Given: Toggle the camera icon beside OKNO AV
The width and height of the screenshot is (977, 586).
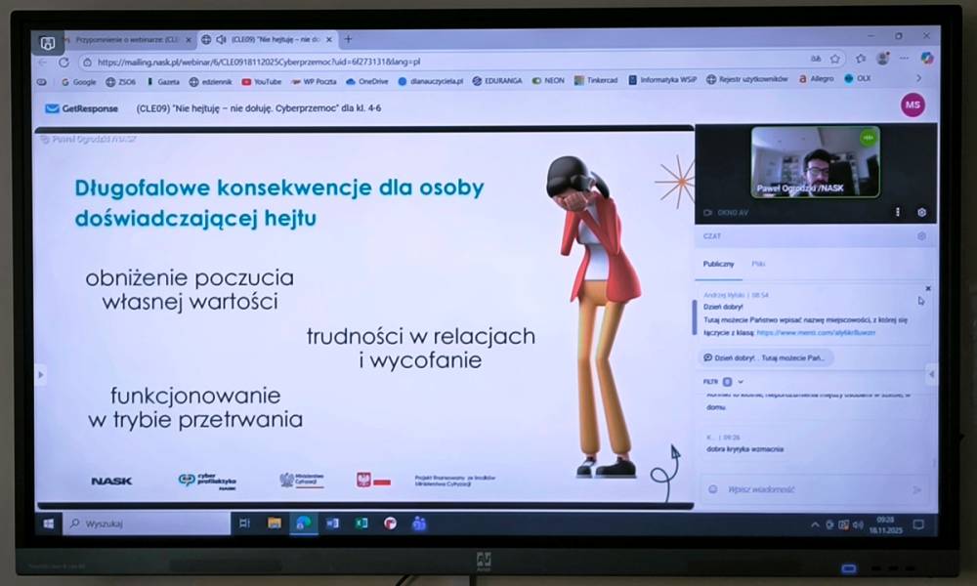Looking at the screenshot, I should [707, 212].
